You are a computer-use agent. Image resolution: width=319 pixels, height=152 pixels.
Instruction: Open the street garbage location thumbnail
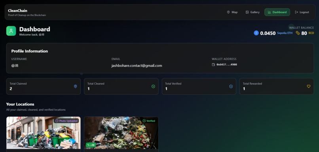[x=44, y=133]
